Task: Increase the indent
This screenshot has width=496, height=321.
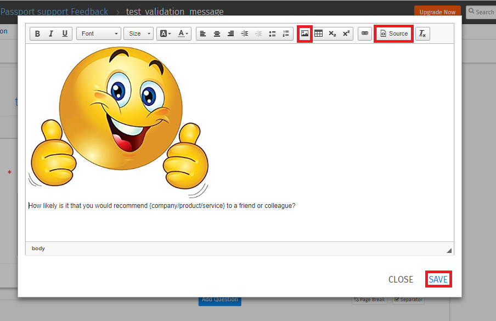Action: click(245, 34)
